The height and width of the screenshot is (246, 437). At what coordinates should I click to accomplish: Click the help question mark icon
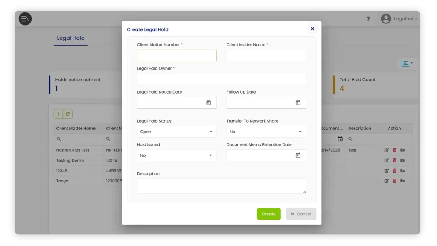pyautogui.click(x=368, y=19)
